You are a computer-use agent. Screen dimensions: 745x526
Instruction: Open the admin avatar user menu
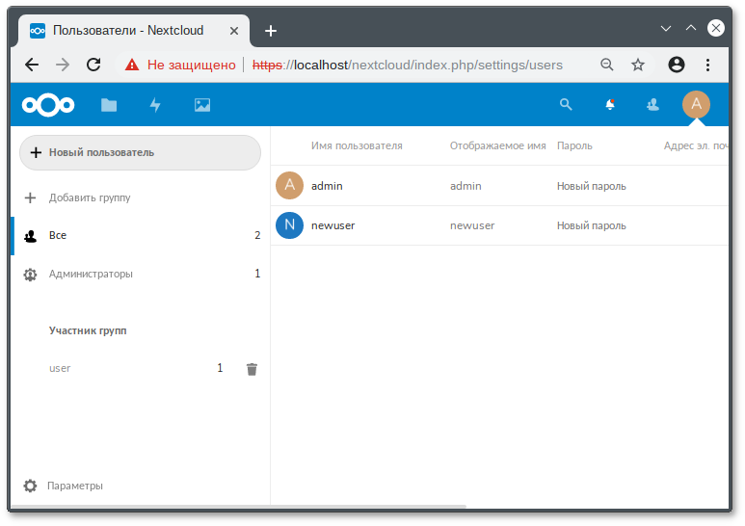pyautogui.click(x=696, y=104)
